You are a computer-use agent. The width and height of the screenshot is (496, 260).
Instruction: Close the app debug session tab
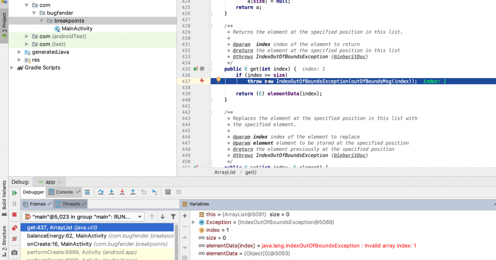(60, 182)
